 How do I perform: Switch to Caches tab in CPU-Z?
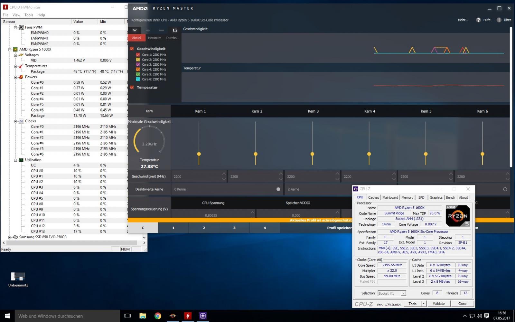(x=373, y=197)
